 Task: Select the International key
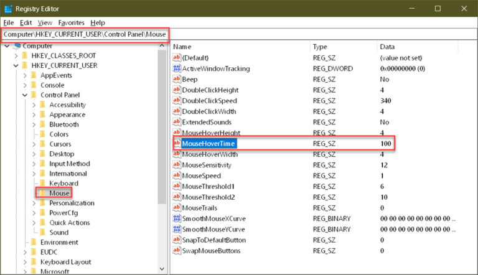point(68,174)
